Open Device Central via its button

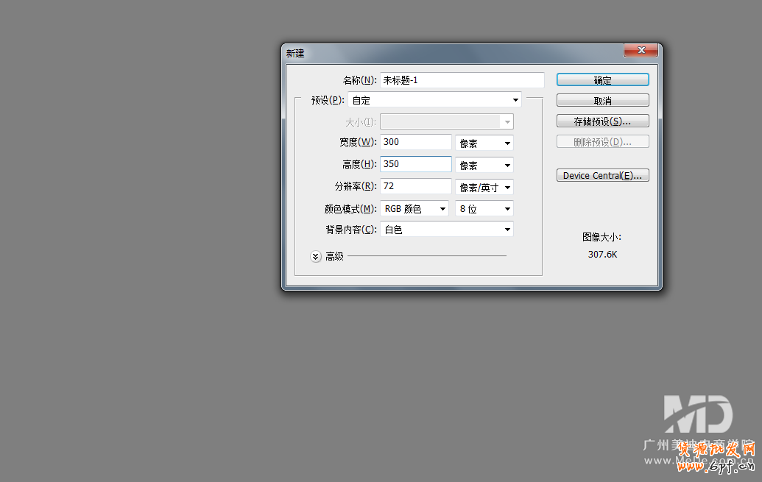click(602, 176)
